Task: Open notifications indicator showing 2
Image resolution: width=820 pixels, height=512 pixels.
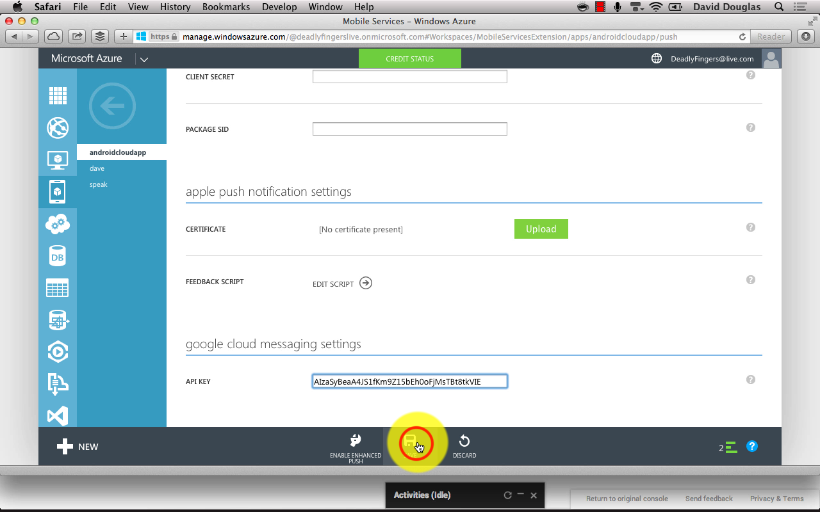Action: click(728, 447)
